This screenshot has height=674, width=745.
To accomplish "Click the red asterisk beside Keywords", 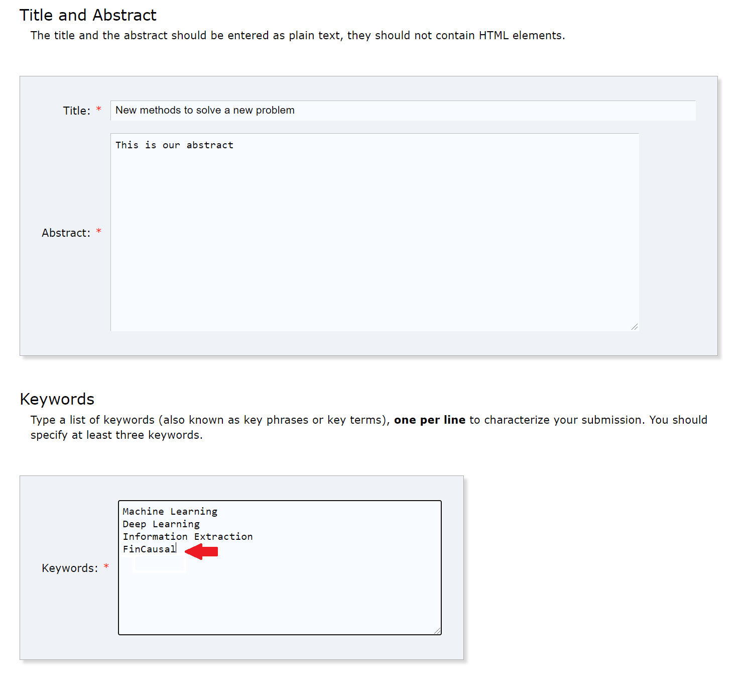I will tap(106, 567).
